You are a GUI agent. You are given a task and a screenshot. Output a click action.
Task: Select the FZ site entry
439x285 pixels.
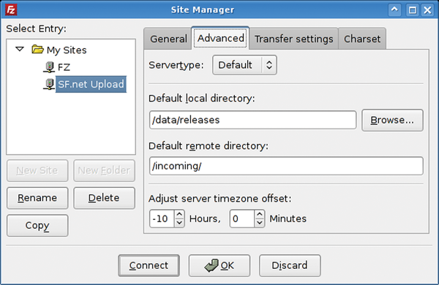(64, 67)
